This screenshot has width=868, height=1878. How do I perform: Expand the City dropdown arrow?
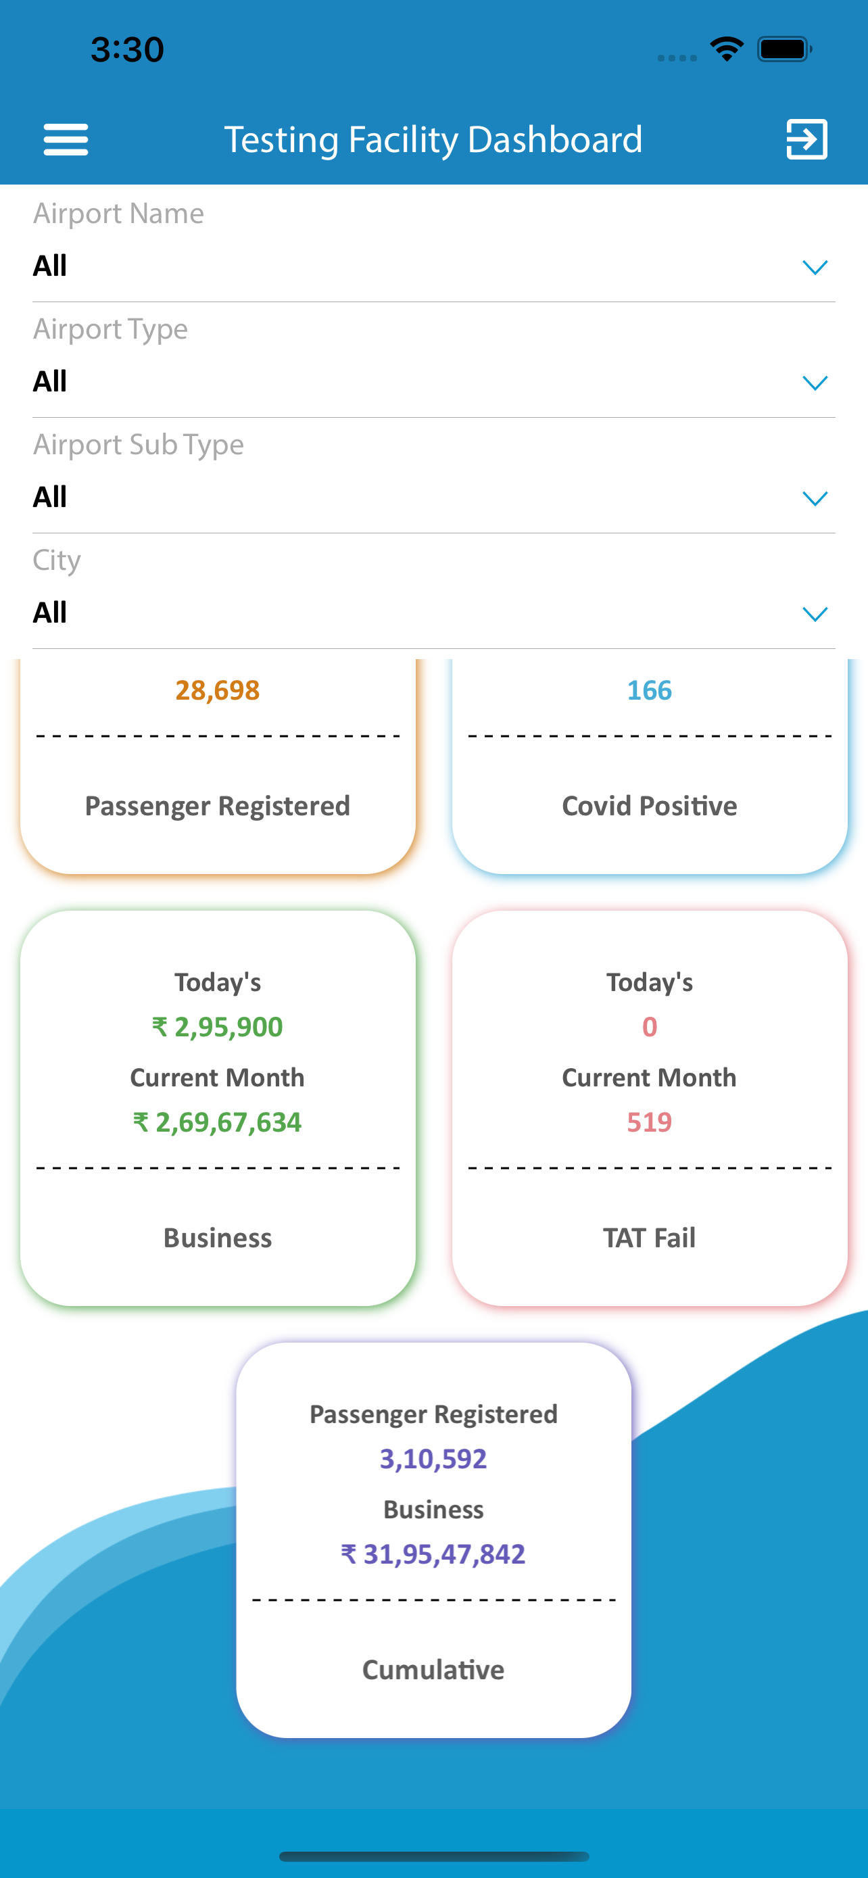(814, 614)
